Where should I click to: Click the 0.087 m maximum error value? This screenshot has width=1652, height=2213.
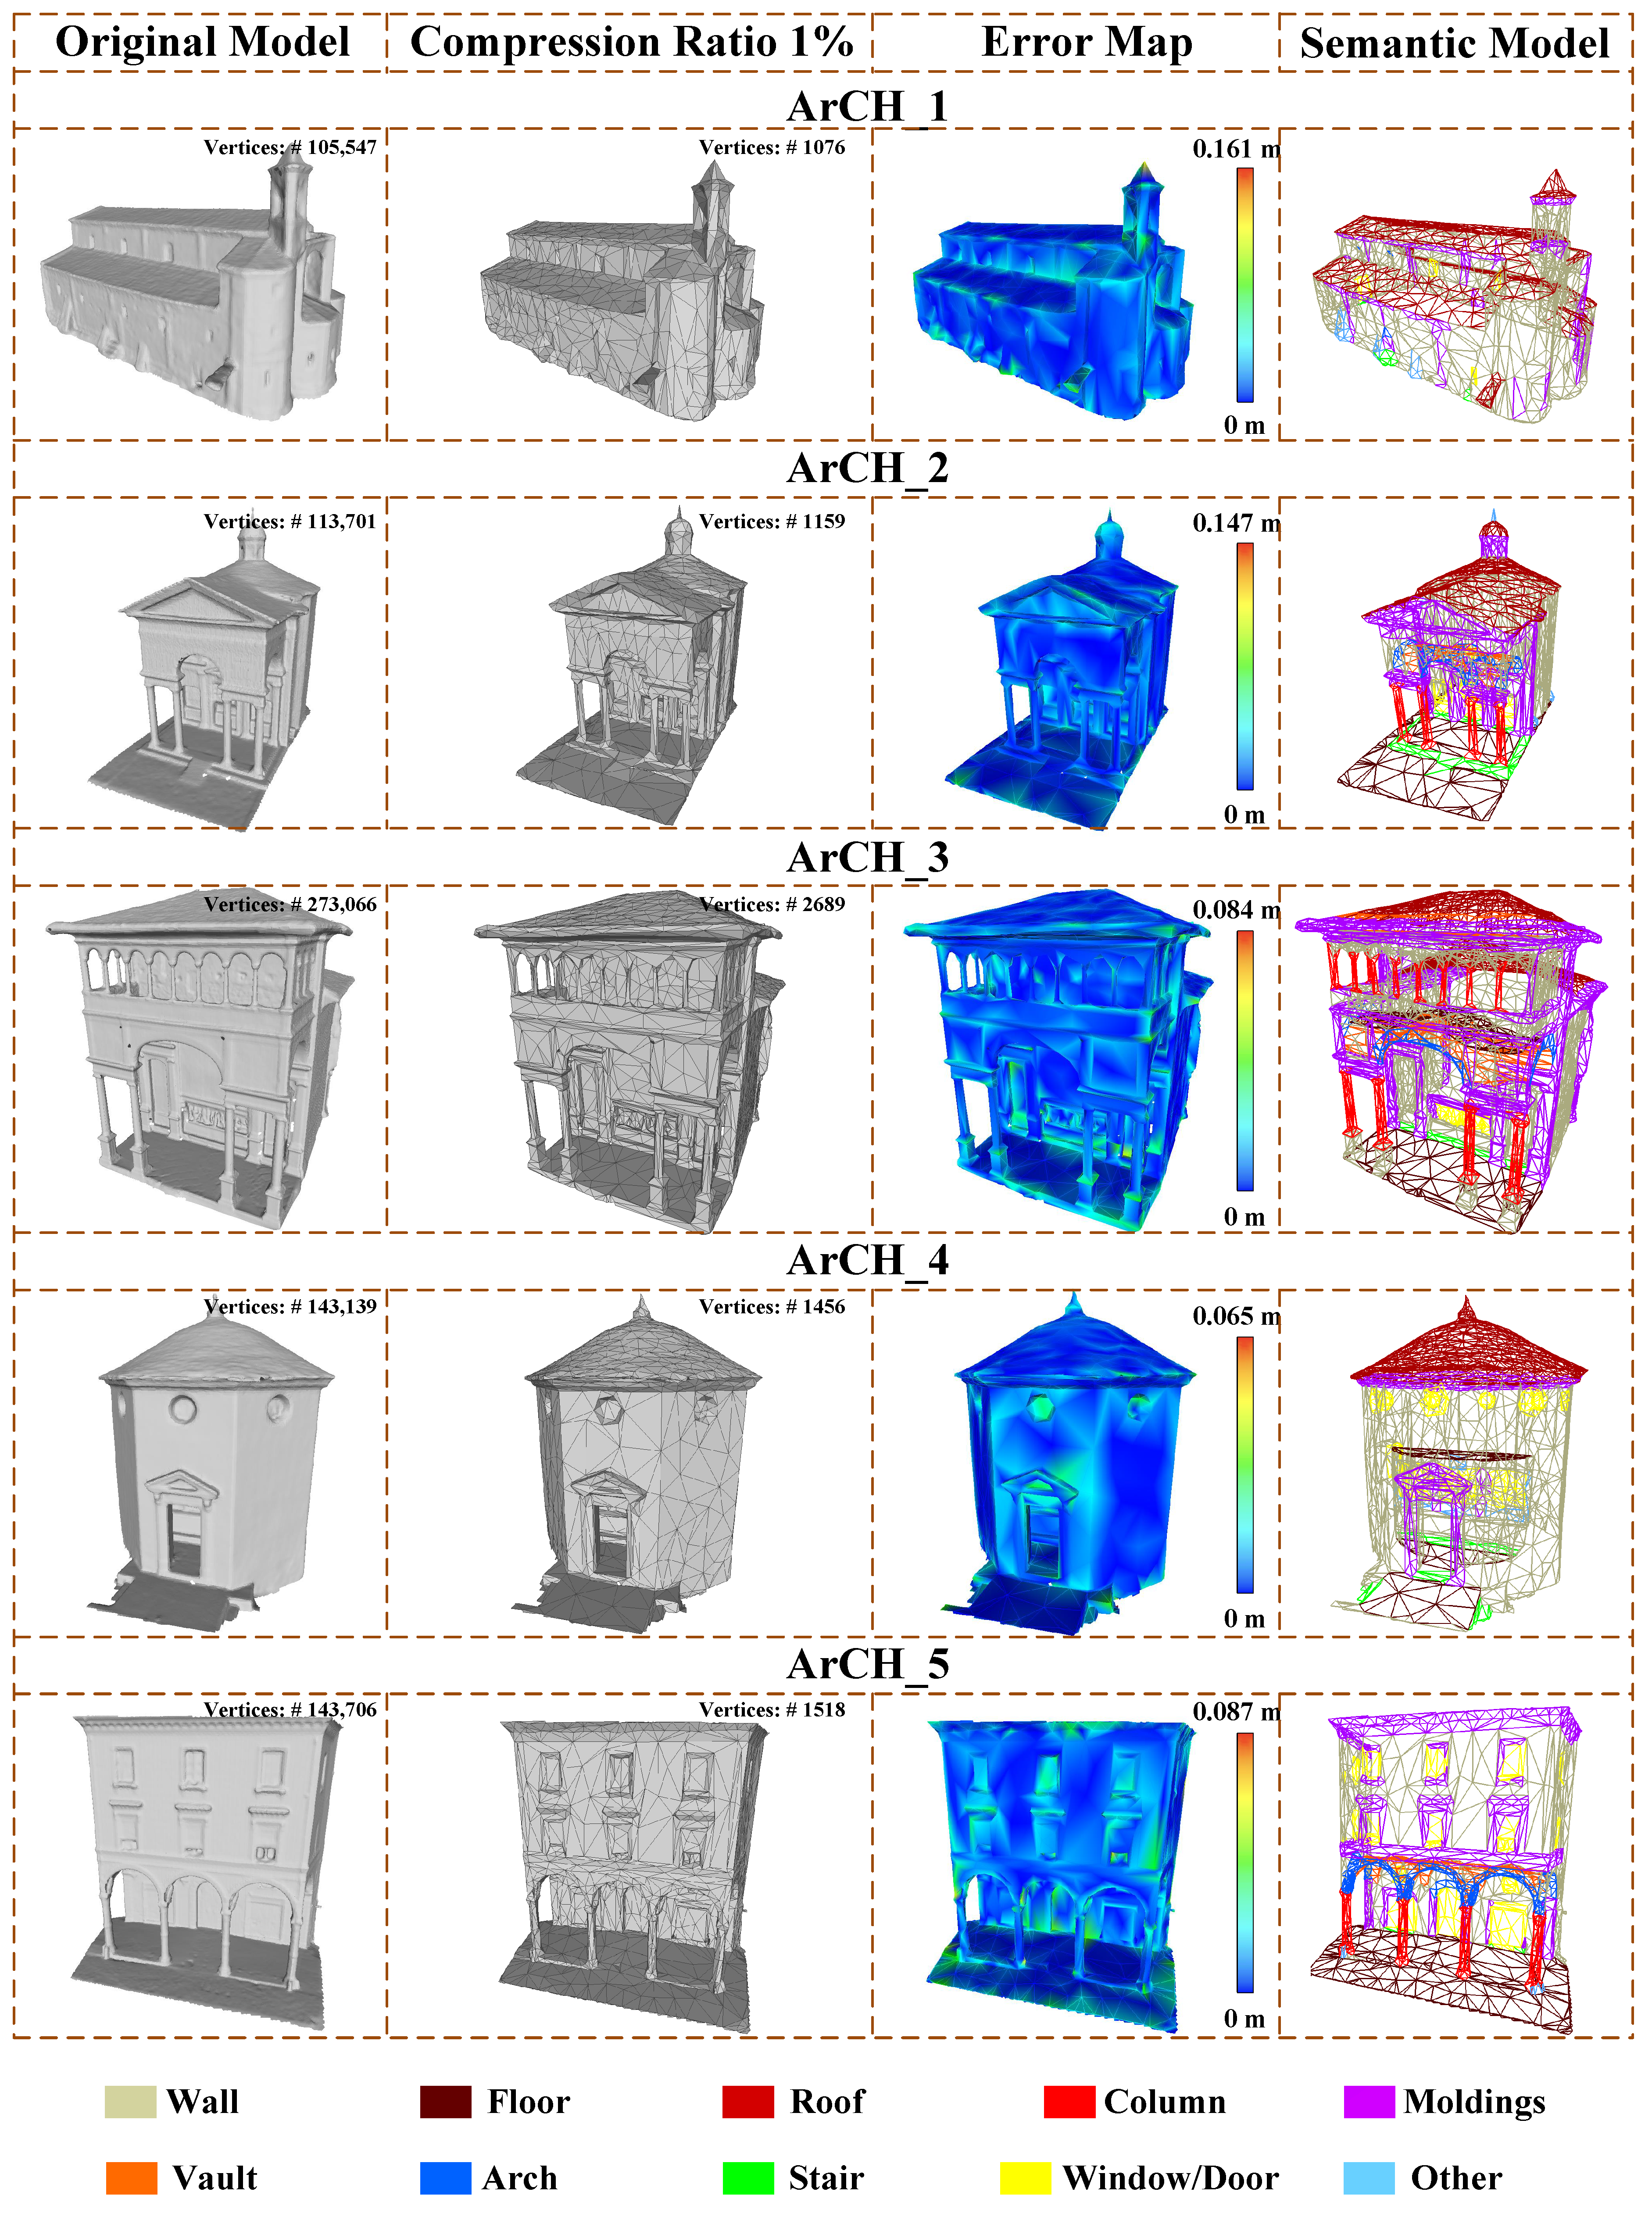(1236, 1711)
